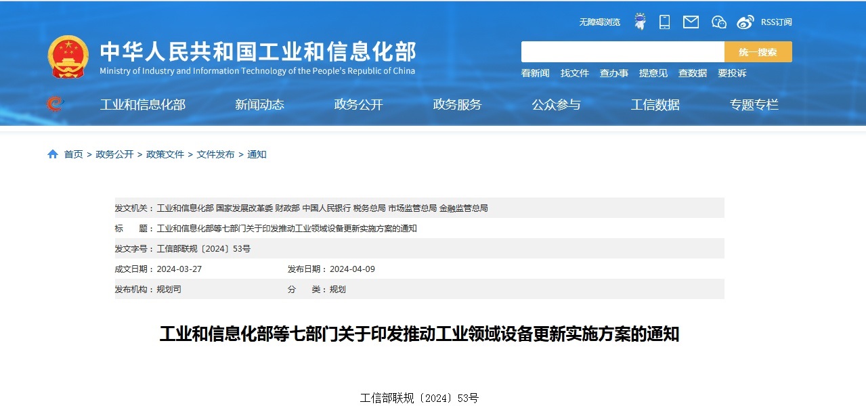Click the 要投诉 complaint link
Screen dimensions: 866x408
pyautogui.click(x=732, y=73)
